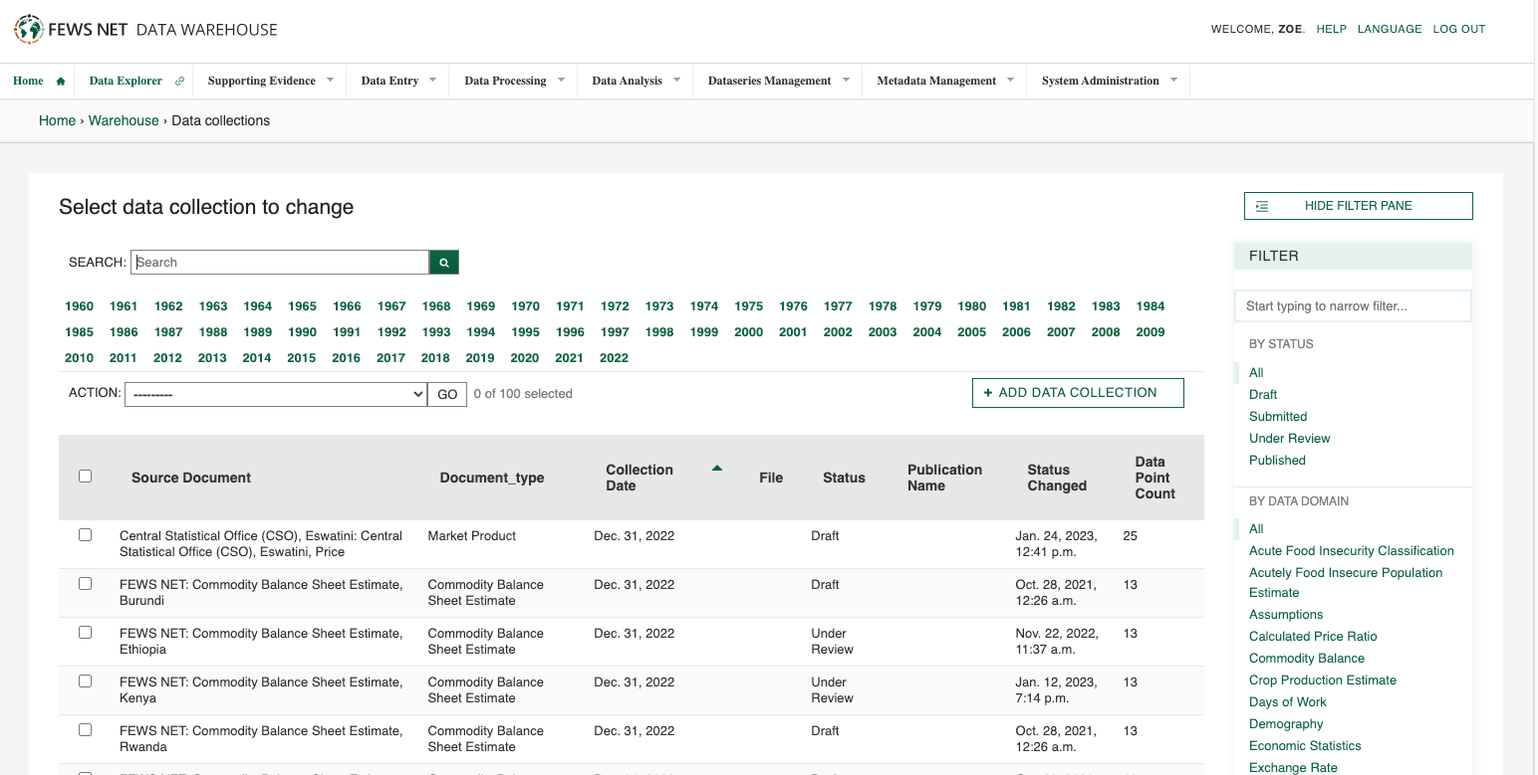This screenshot has width=1538, height=775.
Task: Filter by year 1960
Action: (79, 306)
